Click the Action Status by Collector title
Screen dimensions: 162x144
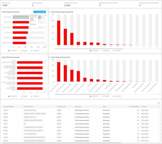point(11,12)
